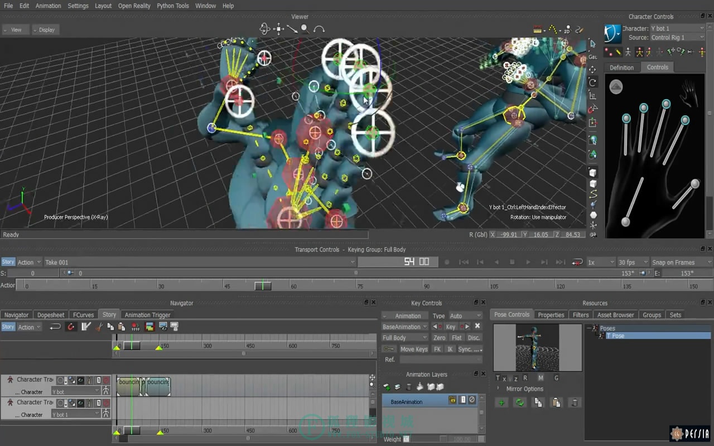The width and height of the screenshot is (714, 446).
Task: Click the loop arrow icon in Story toolbar
Action: (55, 327)
